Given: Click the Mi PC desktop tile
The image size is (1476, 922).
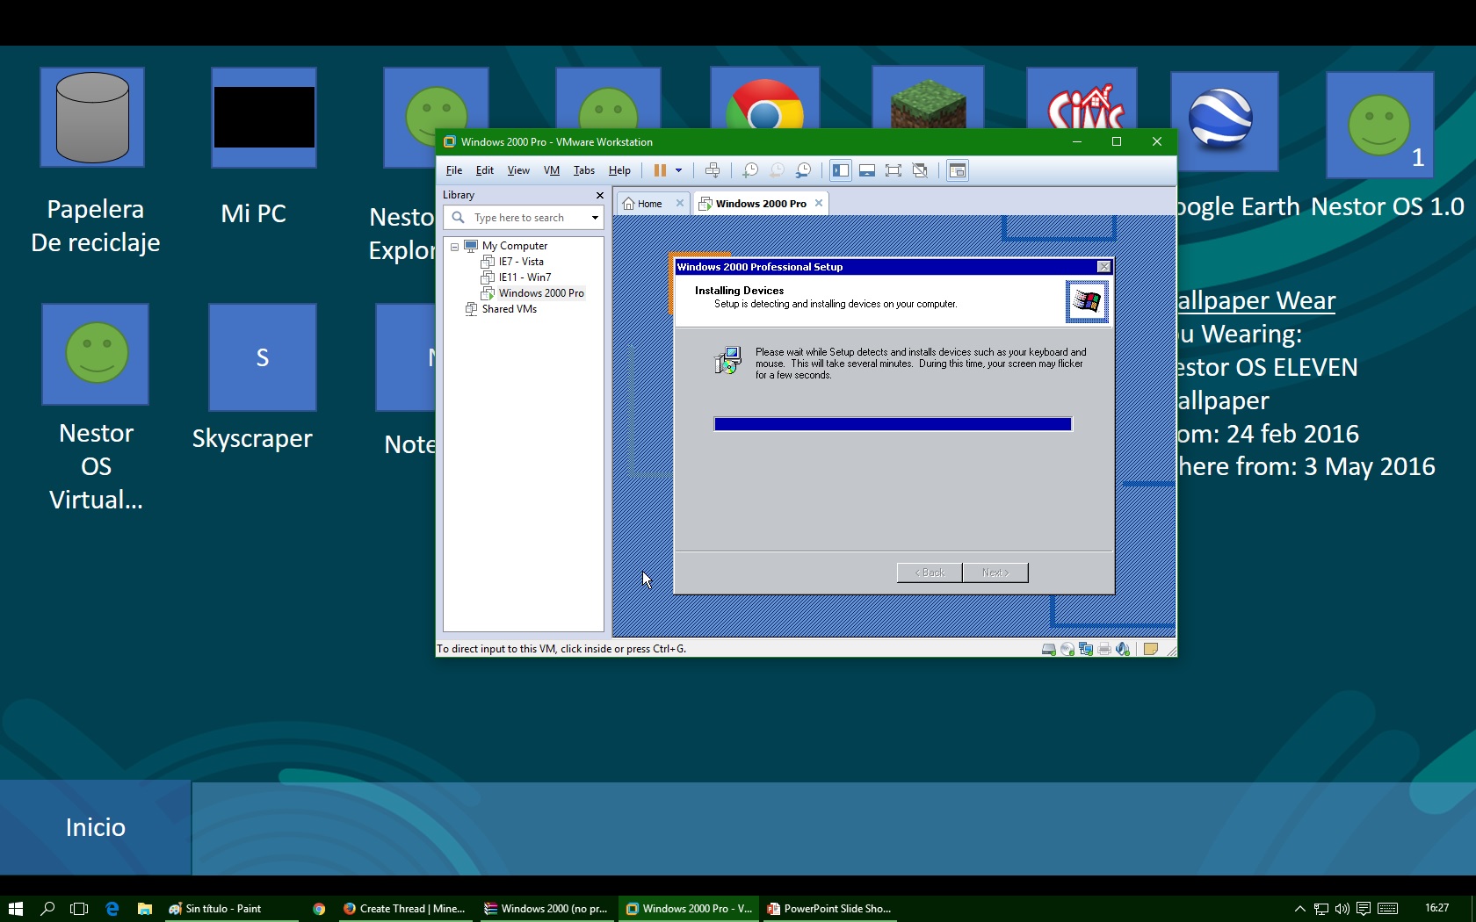Looking at the screenshot, I should tap(264, 118).
